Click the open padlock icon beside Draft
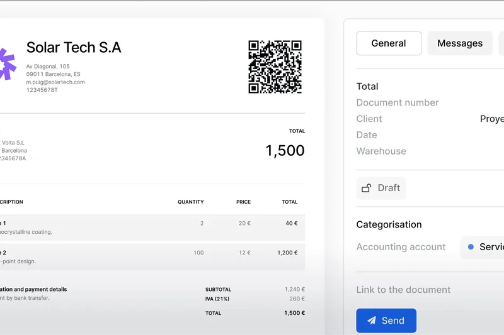The image size is (504, 335). coord(367,188)
